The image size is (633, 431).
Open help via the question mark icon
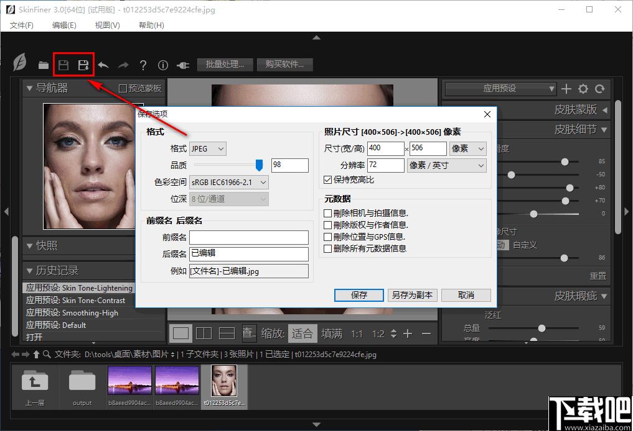[x=143, y=65]
